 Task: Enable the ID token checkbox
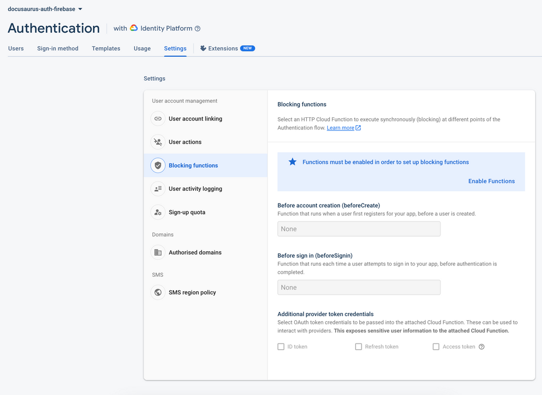pos(280,347)
